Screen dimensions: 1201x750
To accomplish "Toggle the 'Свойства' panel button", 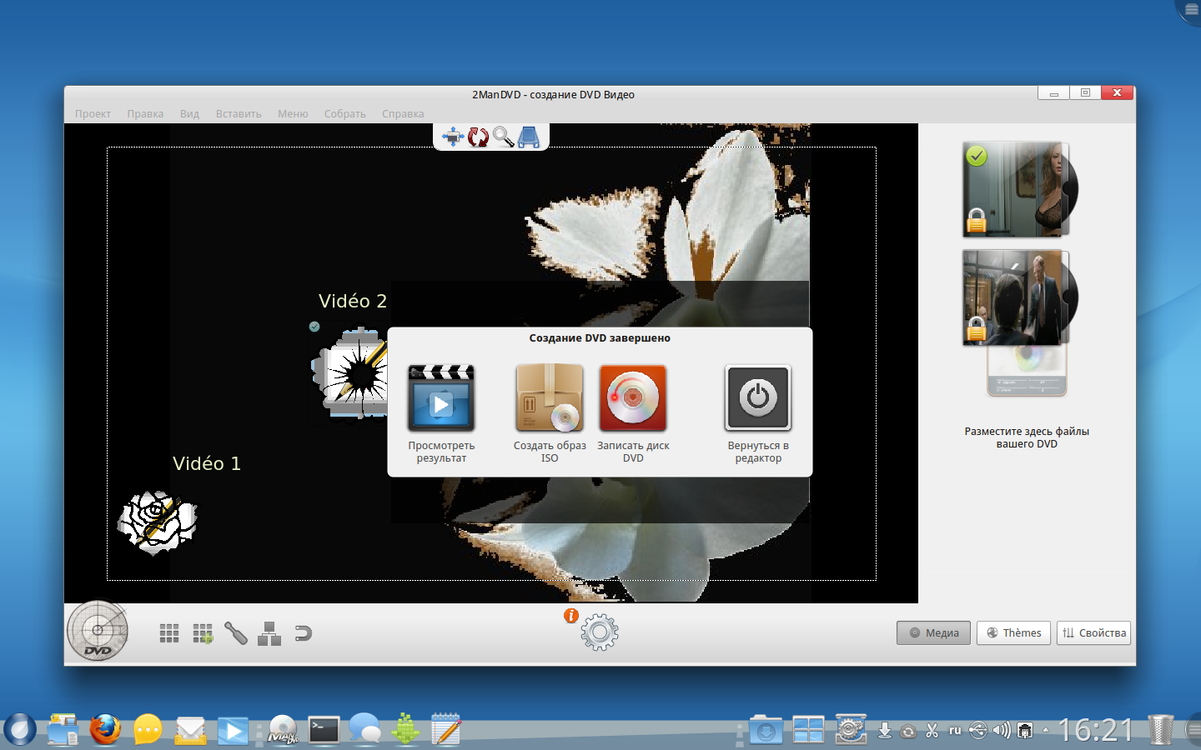I will click(1093, 633).
